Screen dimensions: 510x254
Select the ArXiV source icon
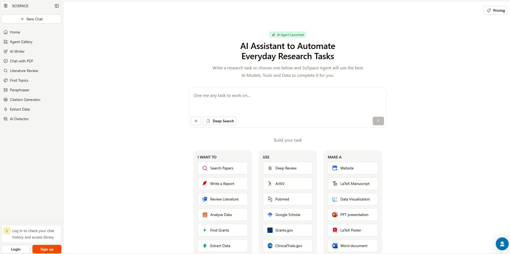tap(270, 184)
